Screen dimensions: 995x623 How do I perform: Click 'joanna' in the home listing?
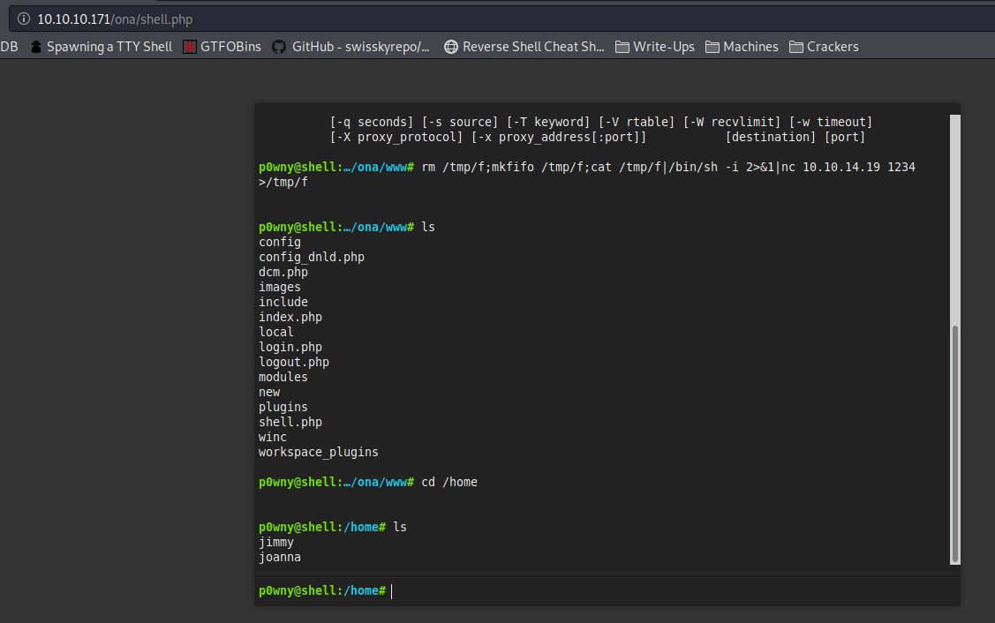(x=280, y=557)
